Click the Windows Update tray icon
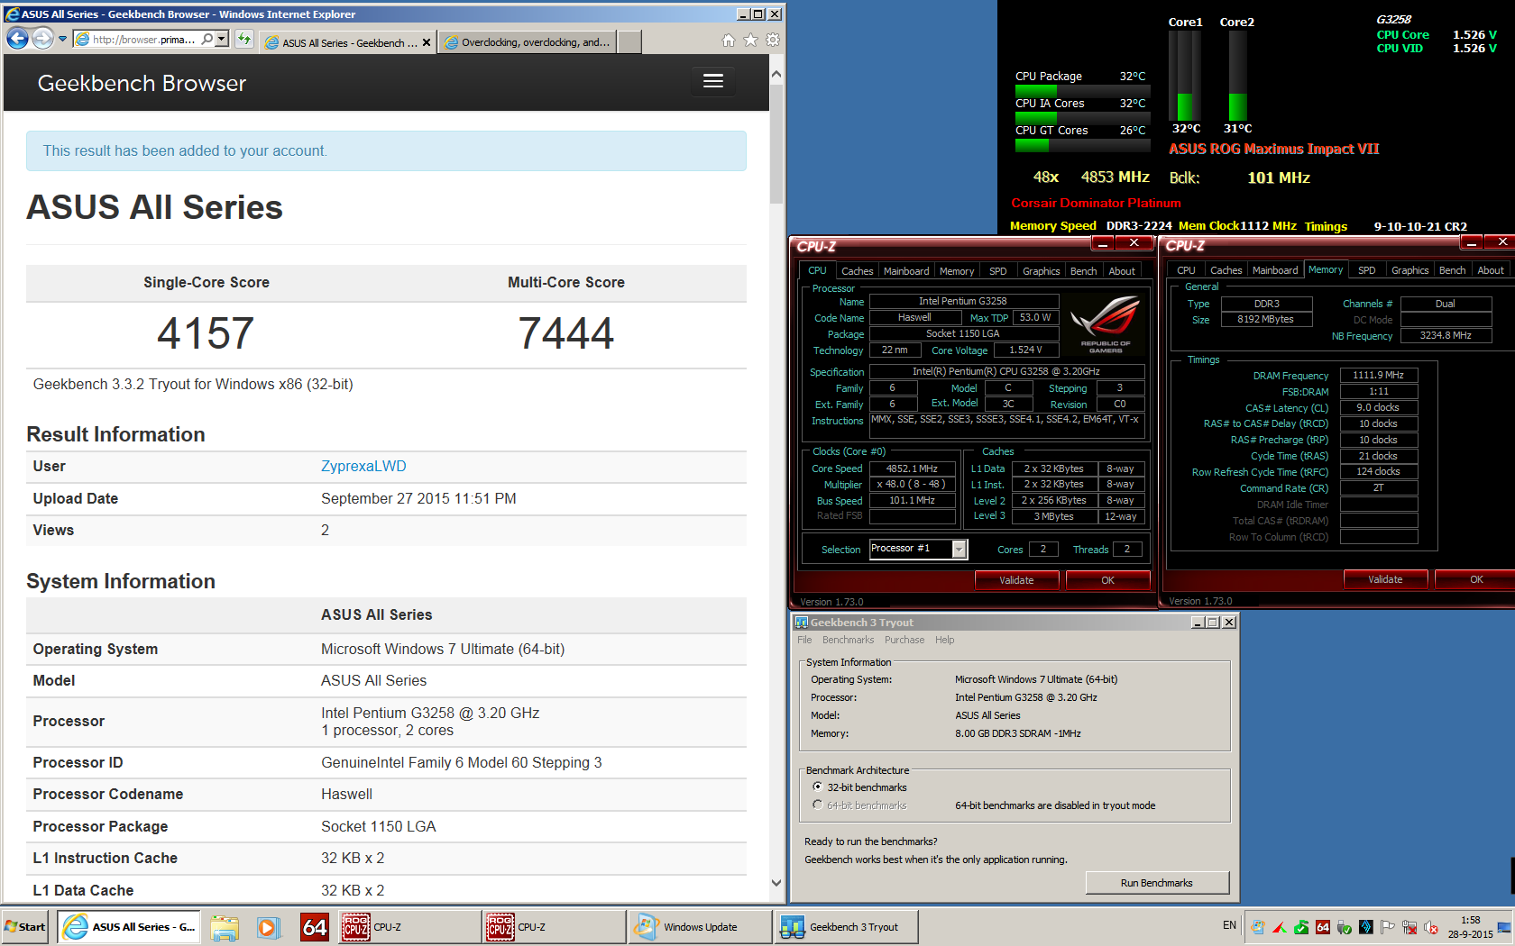Viewport: 1515px width, 946px height. 1258,927
